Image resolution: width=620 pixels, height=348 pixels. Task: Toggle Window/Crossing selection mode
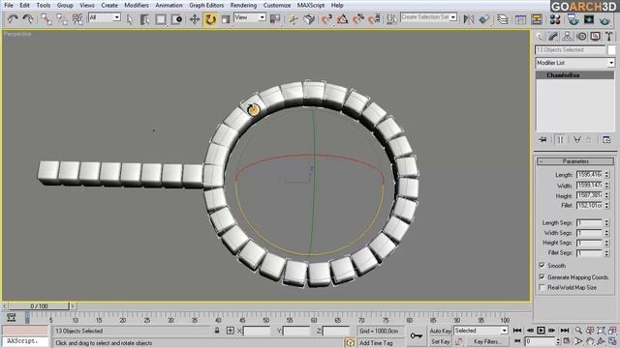coord(176,19)
